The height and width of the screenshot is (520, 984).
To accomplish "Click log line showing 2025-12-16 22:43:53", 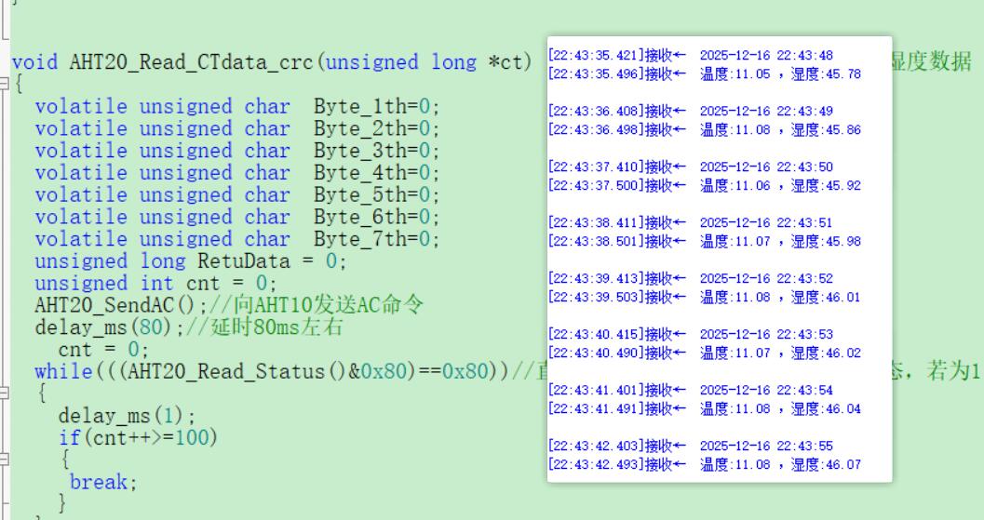I will tap(691, 334).
